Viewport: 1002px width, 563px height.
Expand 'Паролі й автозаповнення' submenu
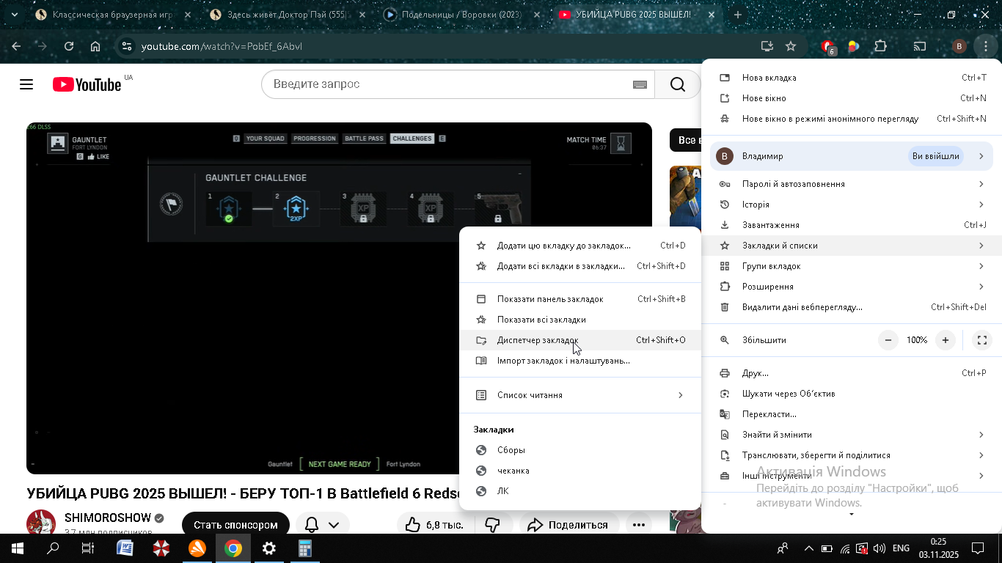coord(852,184)
